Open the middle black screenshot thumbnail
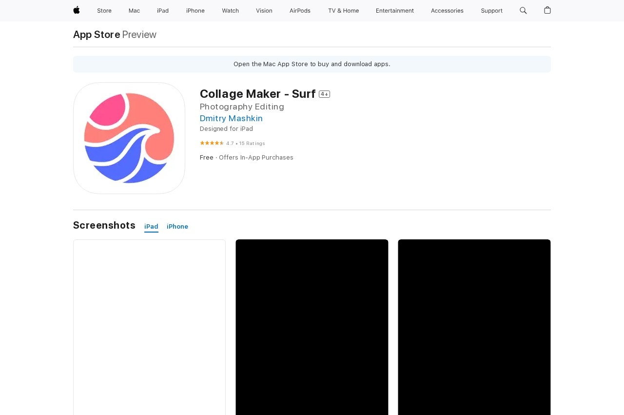This screenshot has height=415, width=624. point(312,327)
